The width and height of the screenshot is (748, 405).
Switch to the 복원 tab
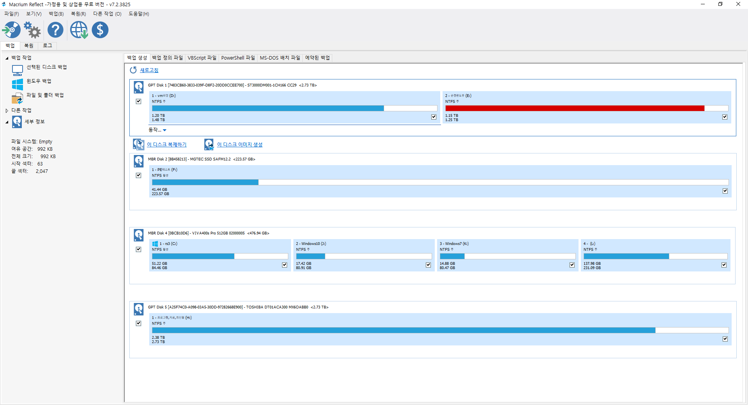tap(29, 46)
